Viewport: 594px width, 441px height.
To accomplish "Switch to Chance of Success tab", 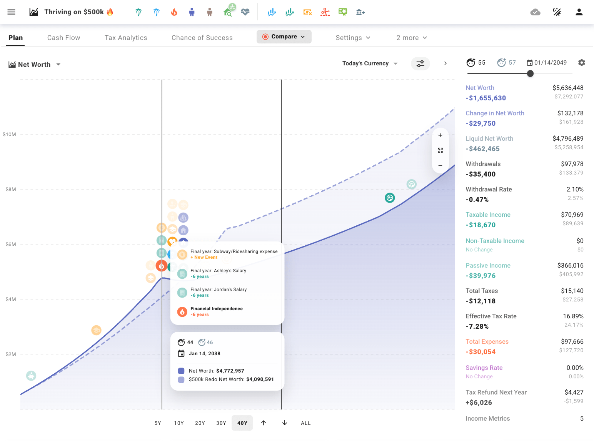I will click(202, 38).
